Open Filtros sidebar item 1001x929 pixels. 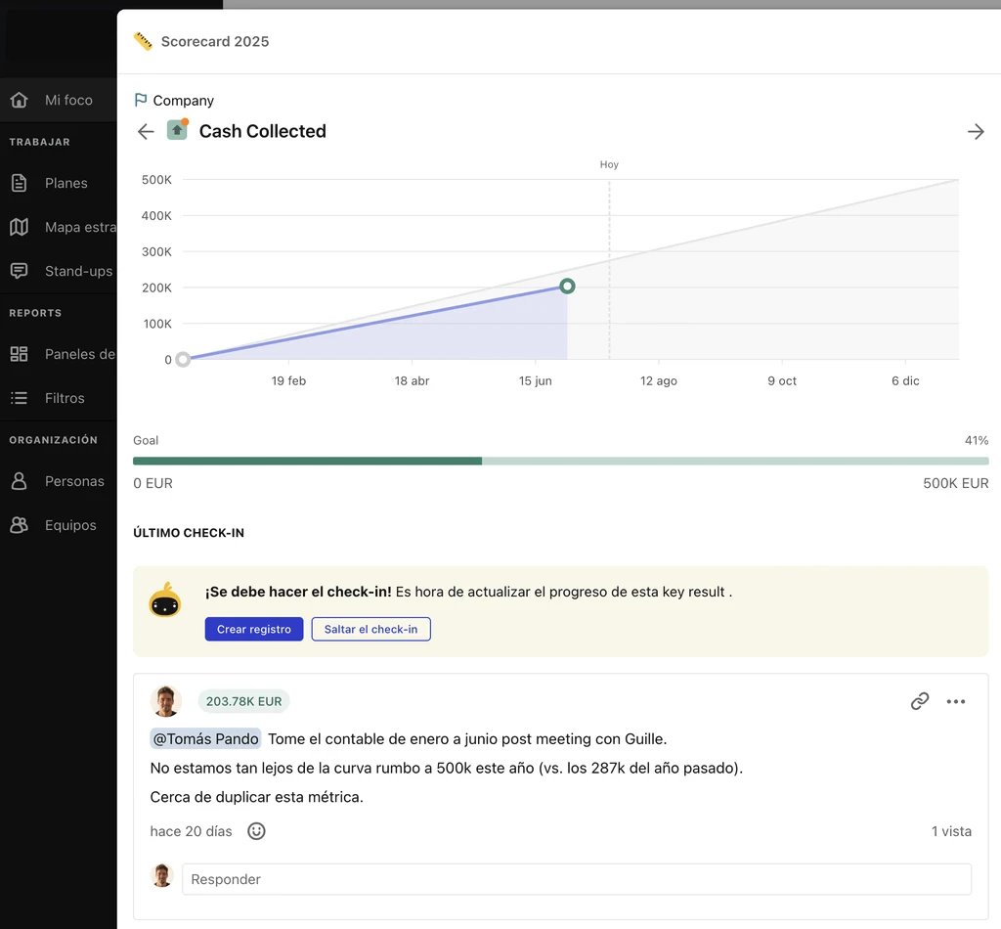tap(58, 398)
